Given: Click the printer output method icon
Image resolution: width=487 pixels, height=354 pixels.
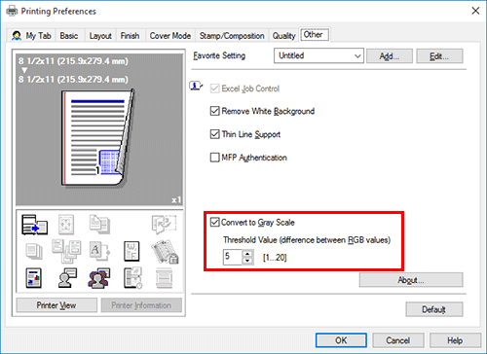Looking at the screenshot, I should click(x=34, y=225).
